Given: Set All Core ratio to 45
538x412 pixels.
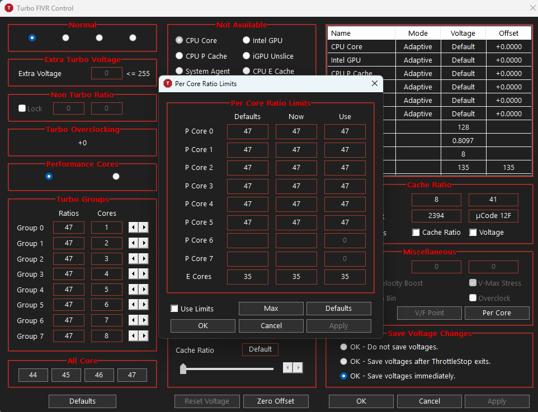Looking at the screenshot, I should (x=66, y=375).
